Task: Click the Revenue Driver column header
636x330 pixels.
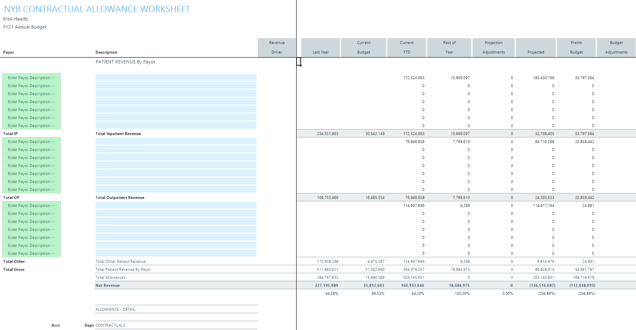Action: tap(277, 48)
